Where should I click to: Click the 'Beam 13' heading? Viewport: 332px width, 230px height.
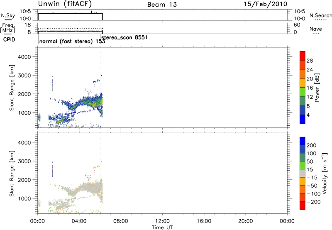point(162,5)
